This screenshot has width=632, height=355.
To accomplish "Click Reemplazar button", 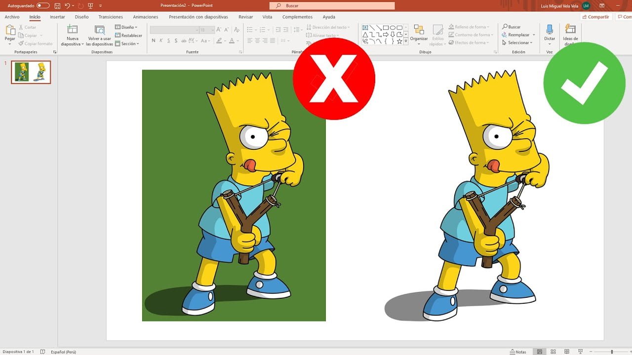I will point(518,35).
